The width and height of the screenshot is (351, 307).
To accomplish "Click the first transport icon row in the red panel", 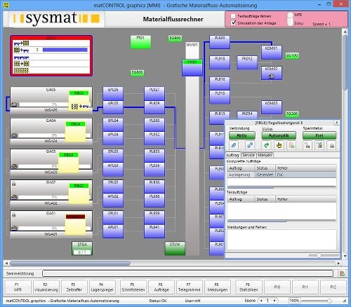I will [21, 43].
